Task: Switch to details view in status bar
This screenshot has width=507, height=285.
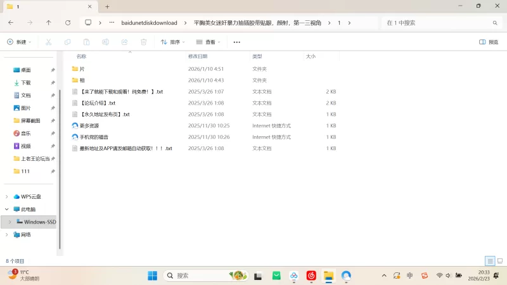Action: click(x=490, y=261)
